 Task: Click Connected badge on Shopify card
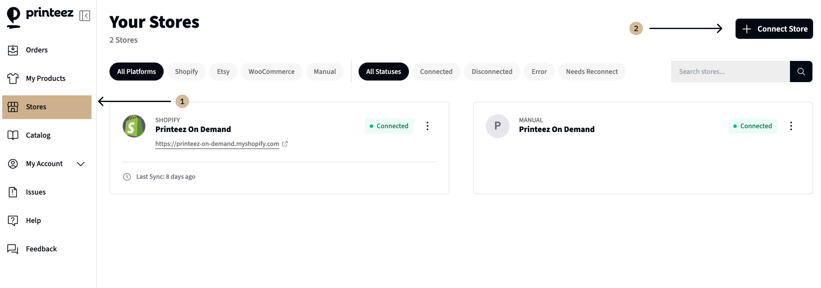click(389, 126)
